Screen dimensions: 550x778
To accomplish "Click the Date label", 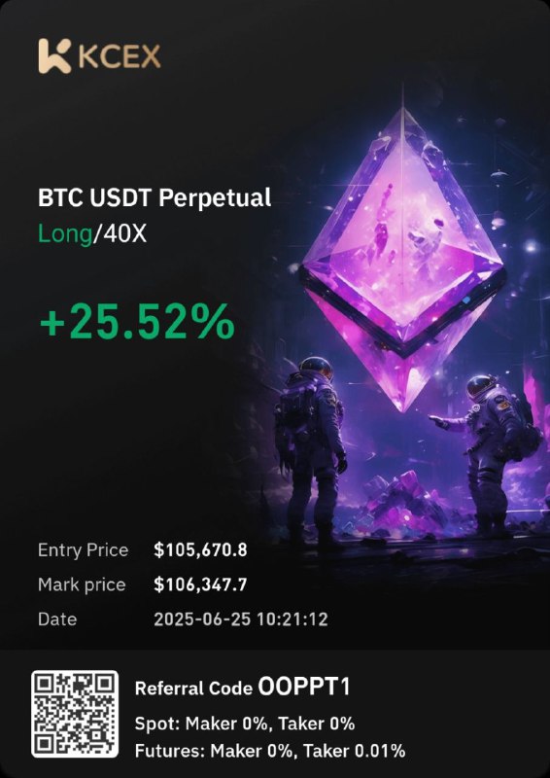I will click(57, 619).
